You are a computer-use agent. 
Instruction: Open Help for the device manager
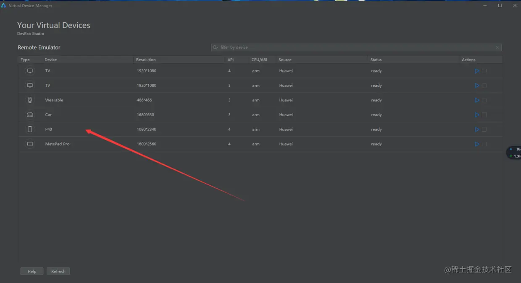[x=32, y=271]
